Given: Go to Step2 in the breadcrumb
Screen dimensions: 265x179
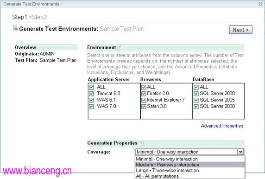Looking at the screenshot, I should [39, 17].
